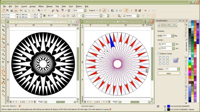Collapse the Transformation docker with double arrow
200x112 pixels.
pos(180,21)
